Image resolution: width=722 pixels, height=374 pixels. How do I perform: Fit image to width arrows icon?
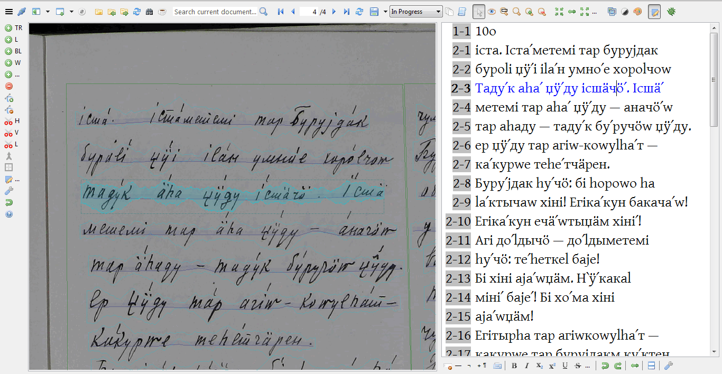click(x=572, y=12)
